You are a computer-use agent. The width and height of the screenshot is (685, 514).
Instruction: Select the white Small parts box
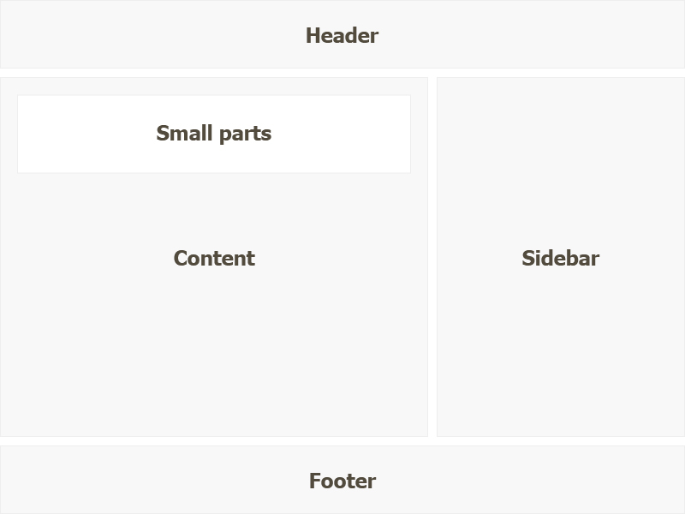pyautogui.click(x=214, y=134)
